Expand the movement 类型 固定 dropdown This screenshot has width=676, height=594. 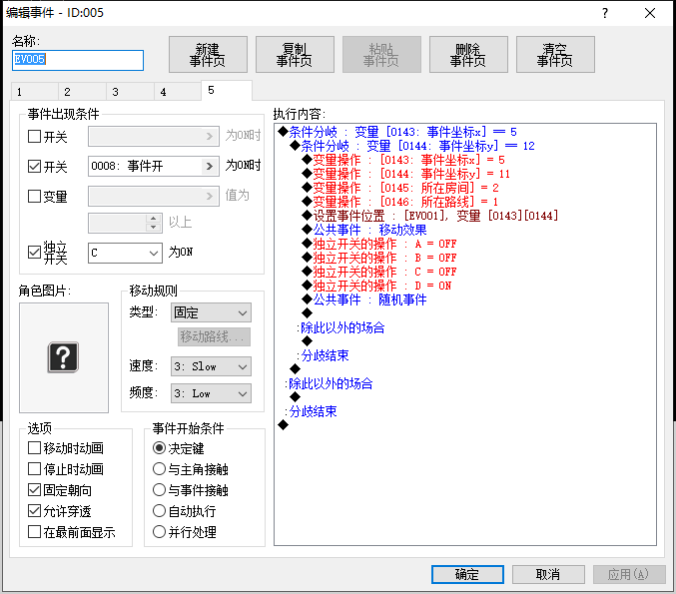pos(211,312)
